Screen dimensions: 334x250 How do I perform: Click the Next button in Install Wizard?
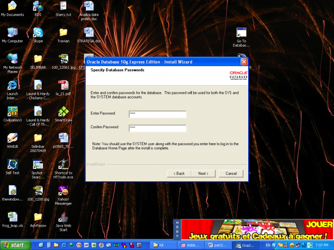pyautogui.click(x=203, y=174)
